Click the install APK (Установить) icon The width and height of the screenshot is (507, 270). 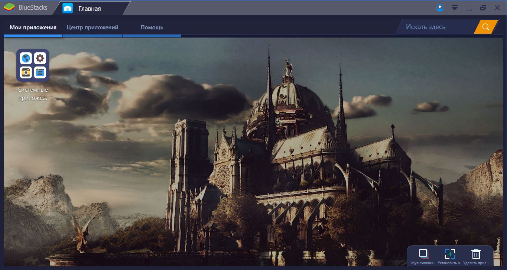tap(450, 254)
